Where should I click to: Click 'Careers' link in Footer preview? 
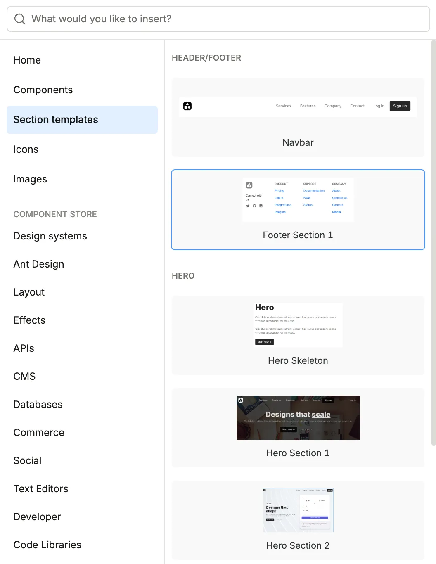tap(338, 205)
